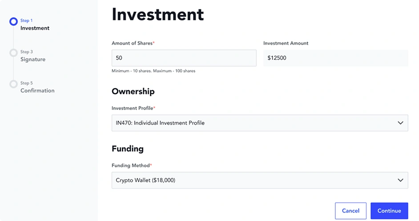Click the Step 3 circle indicator
The width and height of the screenshot is (419, 221).
(x=13, y=53)
